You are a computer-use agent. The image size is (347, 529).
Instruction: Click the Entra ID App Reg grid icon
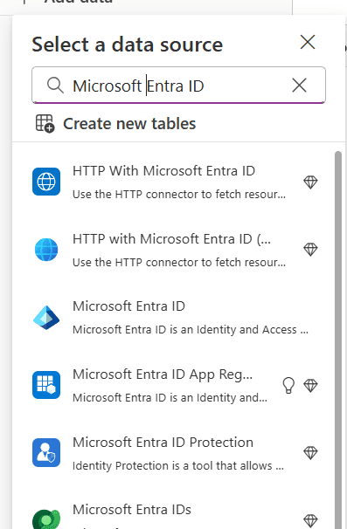tap(46, 385)
